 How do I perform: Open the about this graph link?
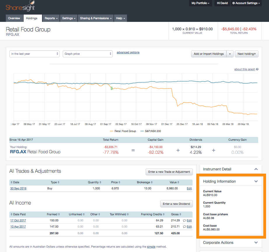(245, 69)
